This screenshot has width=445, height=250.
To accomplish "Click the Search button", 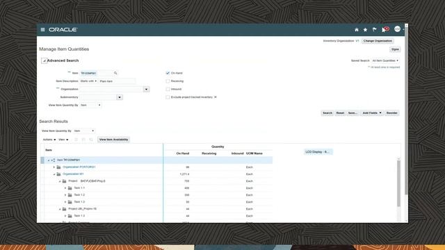I will tap(327, 112).
